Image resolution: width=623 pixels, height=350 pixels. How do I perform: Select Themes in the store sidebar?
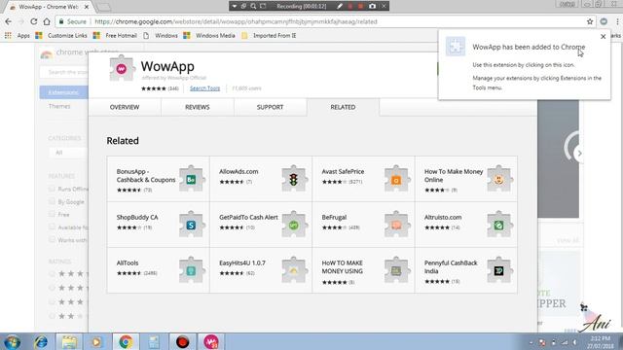pos(59,106)
